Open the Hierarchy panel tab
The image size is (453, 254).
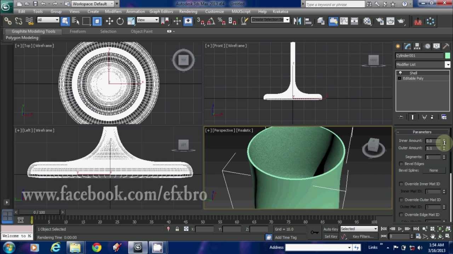point(417,46)
